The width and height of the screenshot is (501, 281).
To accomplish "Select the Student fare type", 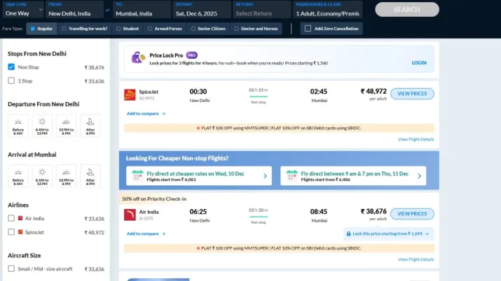I will click(128, 29).
